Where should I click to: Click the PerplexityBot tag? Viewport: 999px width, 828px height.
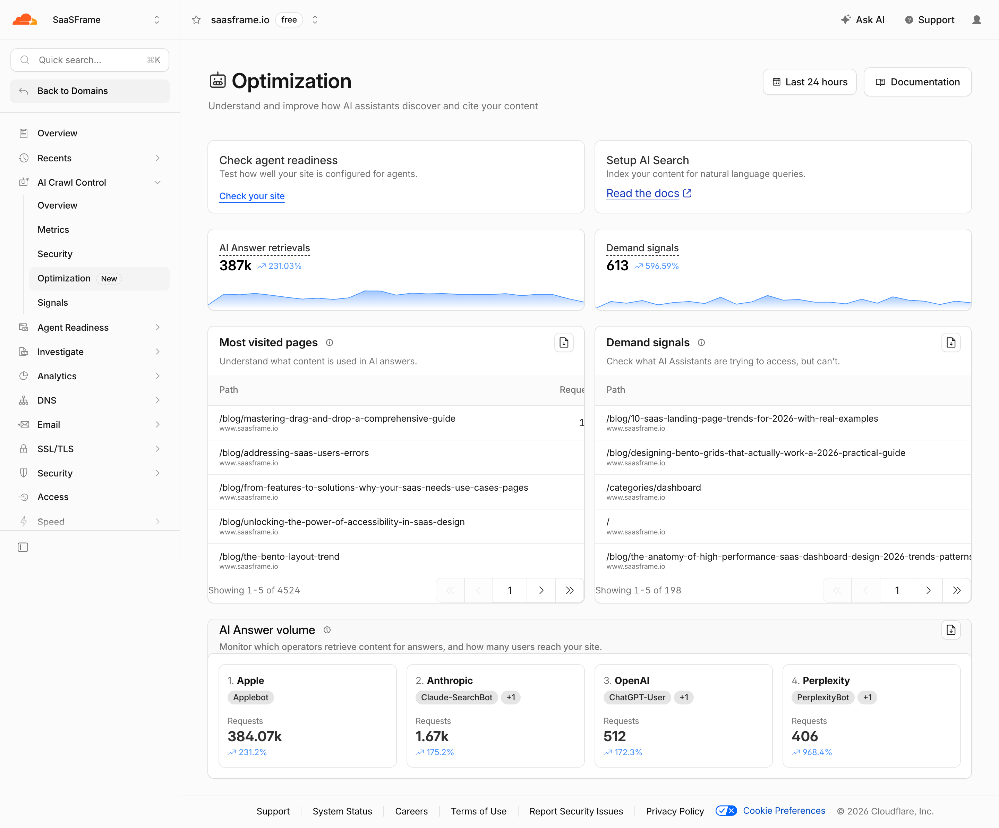(822, 698)
